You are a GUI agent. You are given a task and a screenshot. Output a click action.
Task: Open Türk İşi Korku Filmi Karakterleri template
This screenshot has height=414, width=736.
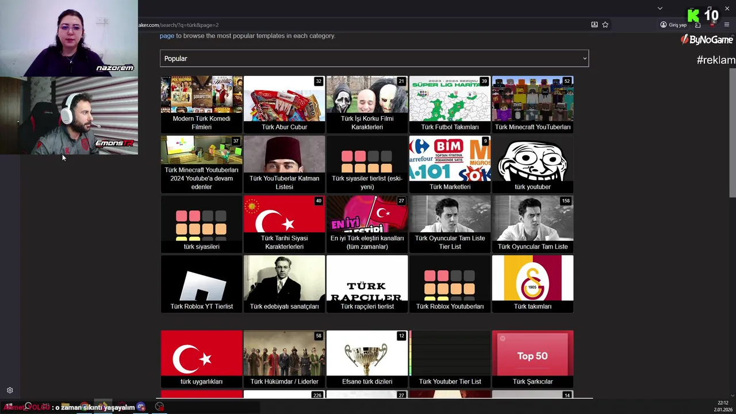[x=367, y=105]
